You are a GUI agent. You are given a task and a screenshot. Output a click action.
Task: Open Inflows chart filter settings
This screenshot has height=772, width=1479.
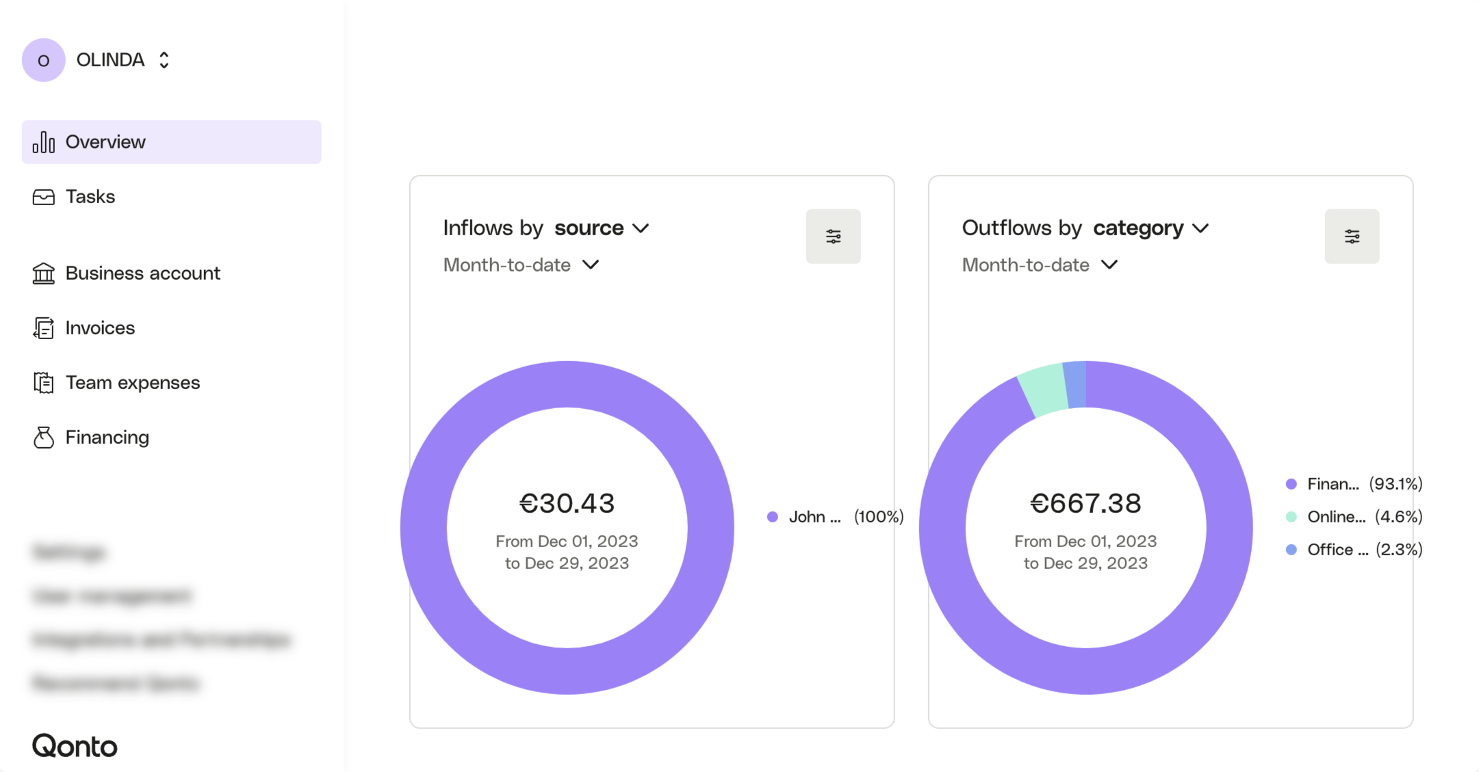(833, 237)
